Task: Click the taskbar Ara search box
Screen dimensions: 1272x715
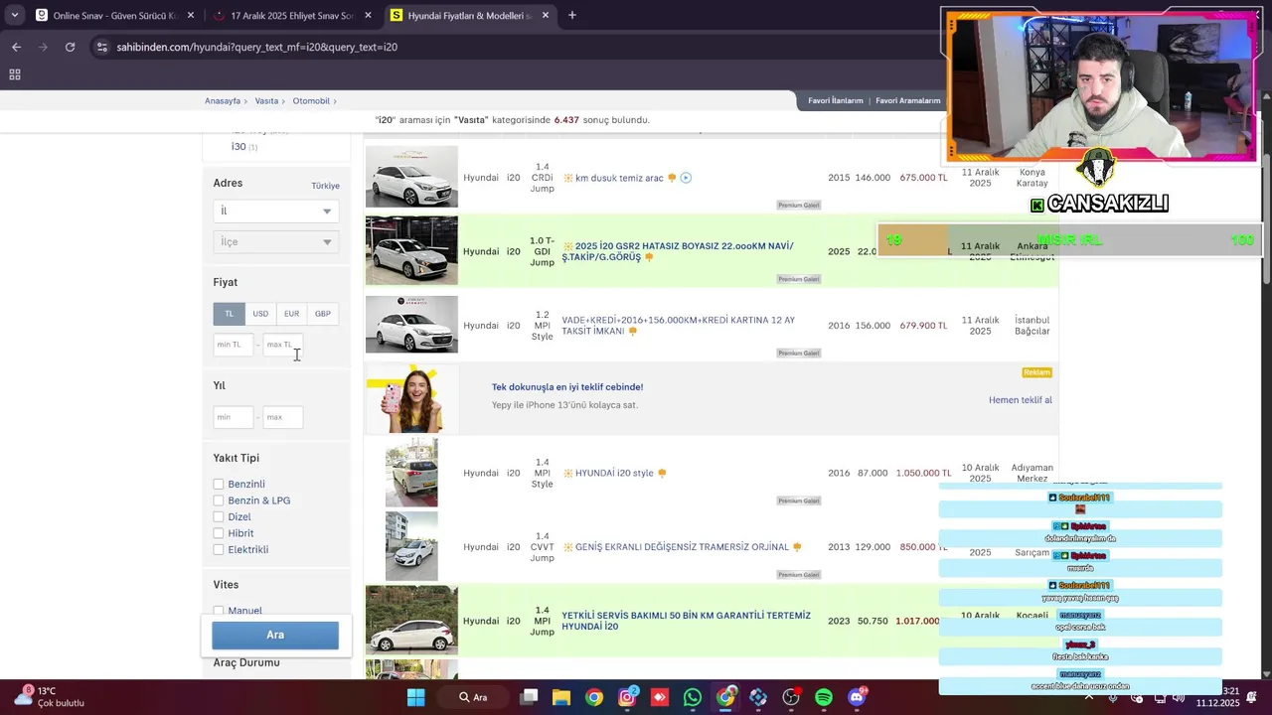Action: tap(472, 697)
